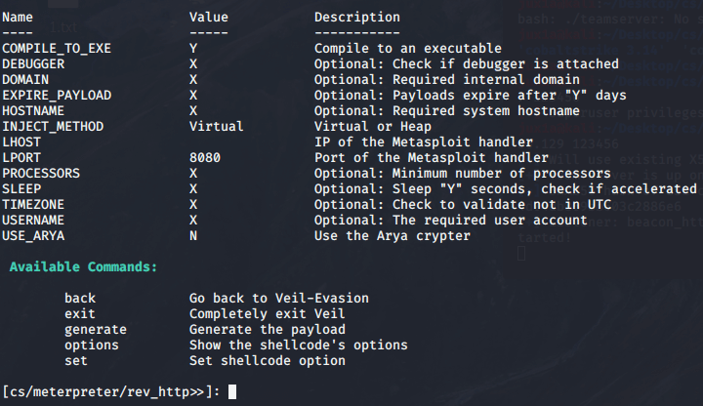
Task: Click the EXPIRE_PAYLOAD option name
Action: [57, 96]
